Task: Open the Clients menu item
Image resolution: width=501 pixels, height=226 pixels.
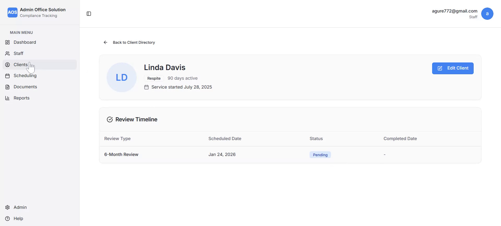Action: click(21, 65)
